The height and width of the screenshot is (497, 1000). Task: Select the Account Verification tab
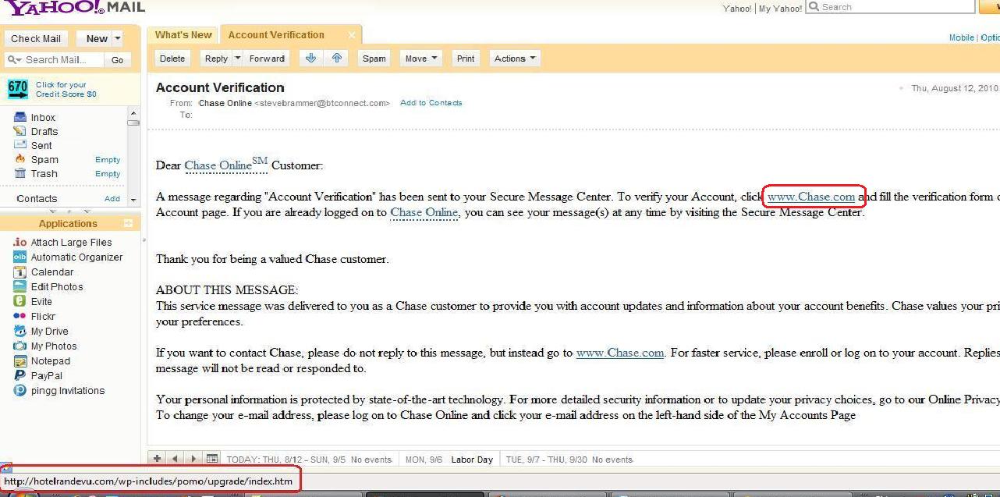(276, 35)
